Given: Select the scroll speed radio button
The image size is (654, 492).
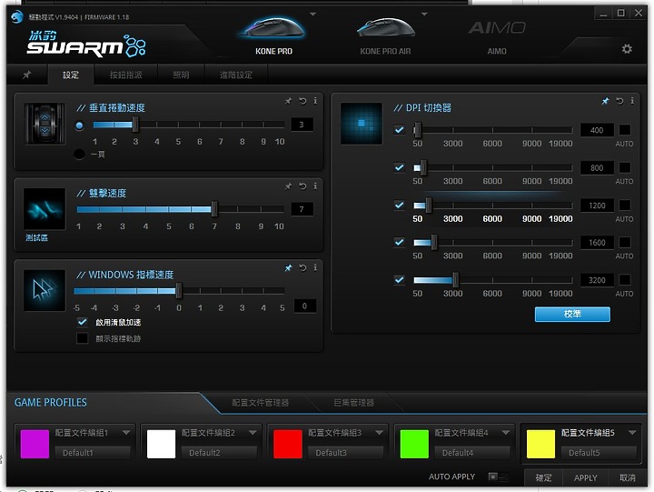Looking at the screenshot, I should (79, 126).
